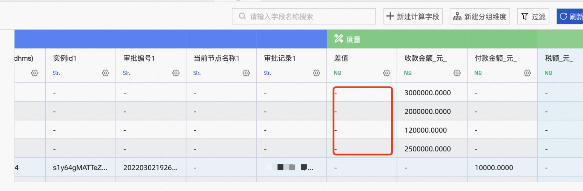Open the 过滤 filter button
The image size is (583, 191).
[533, 17]
